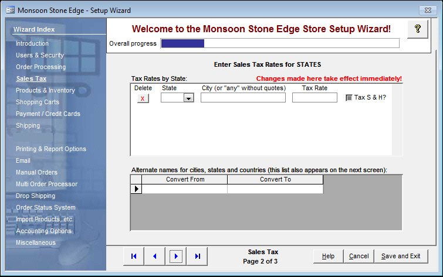Toggle the Tax S & H checkbox
This screenshot has width=443, height=277.
(349, 98)
